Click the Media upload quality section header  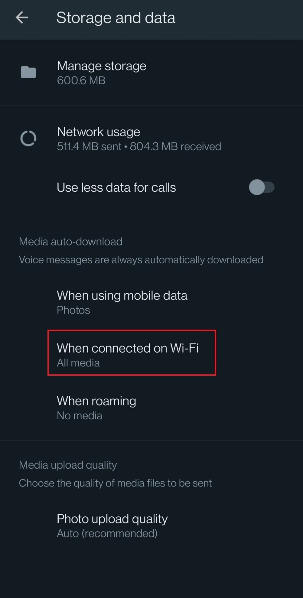pos(68,465)
